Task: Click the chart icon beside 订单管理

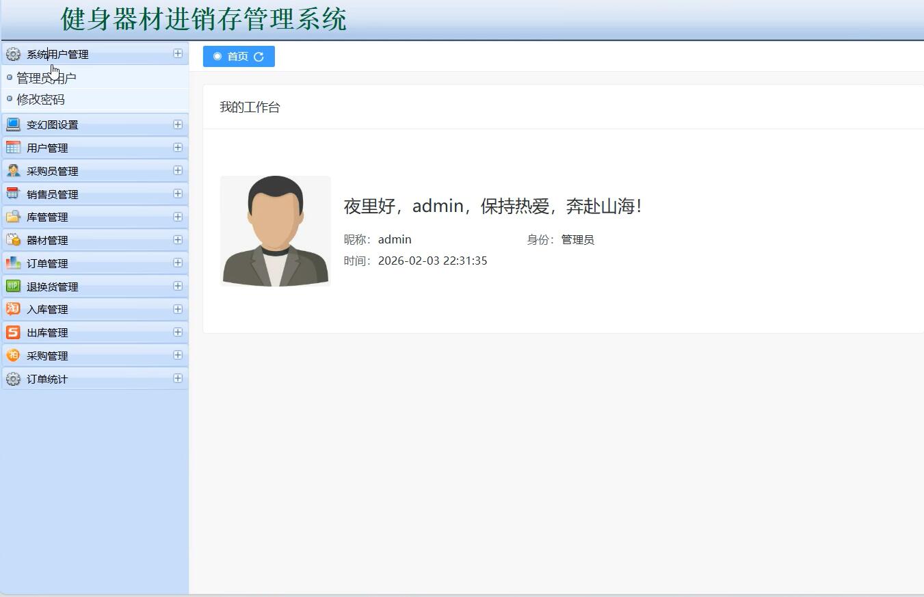Action: tap(13, 263)
